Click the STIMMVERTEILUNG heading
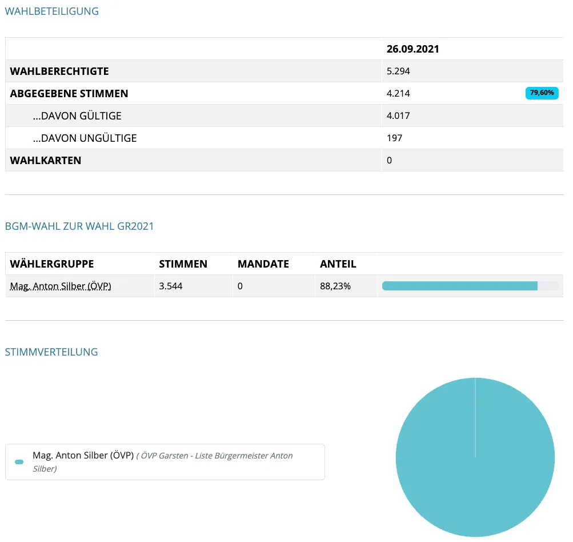The image size is (573, 542). pyautogui.click(x=51, y=352)
